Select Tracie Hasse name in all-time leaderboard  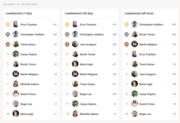click(147, 64)
